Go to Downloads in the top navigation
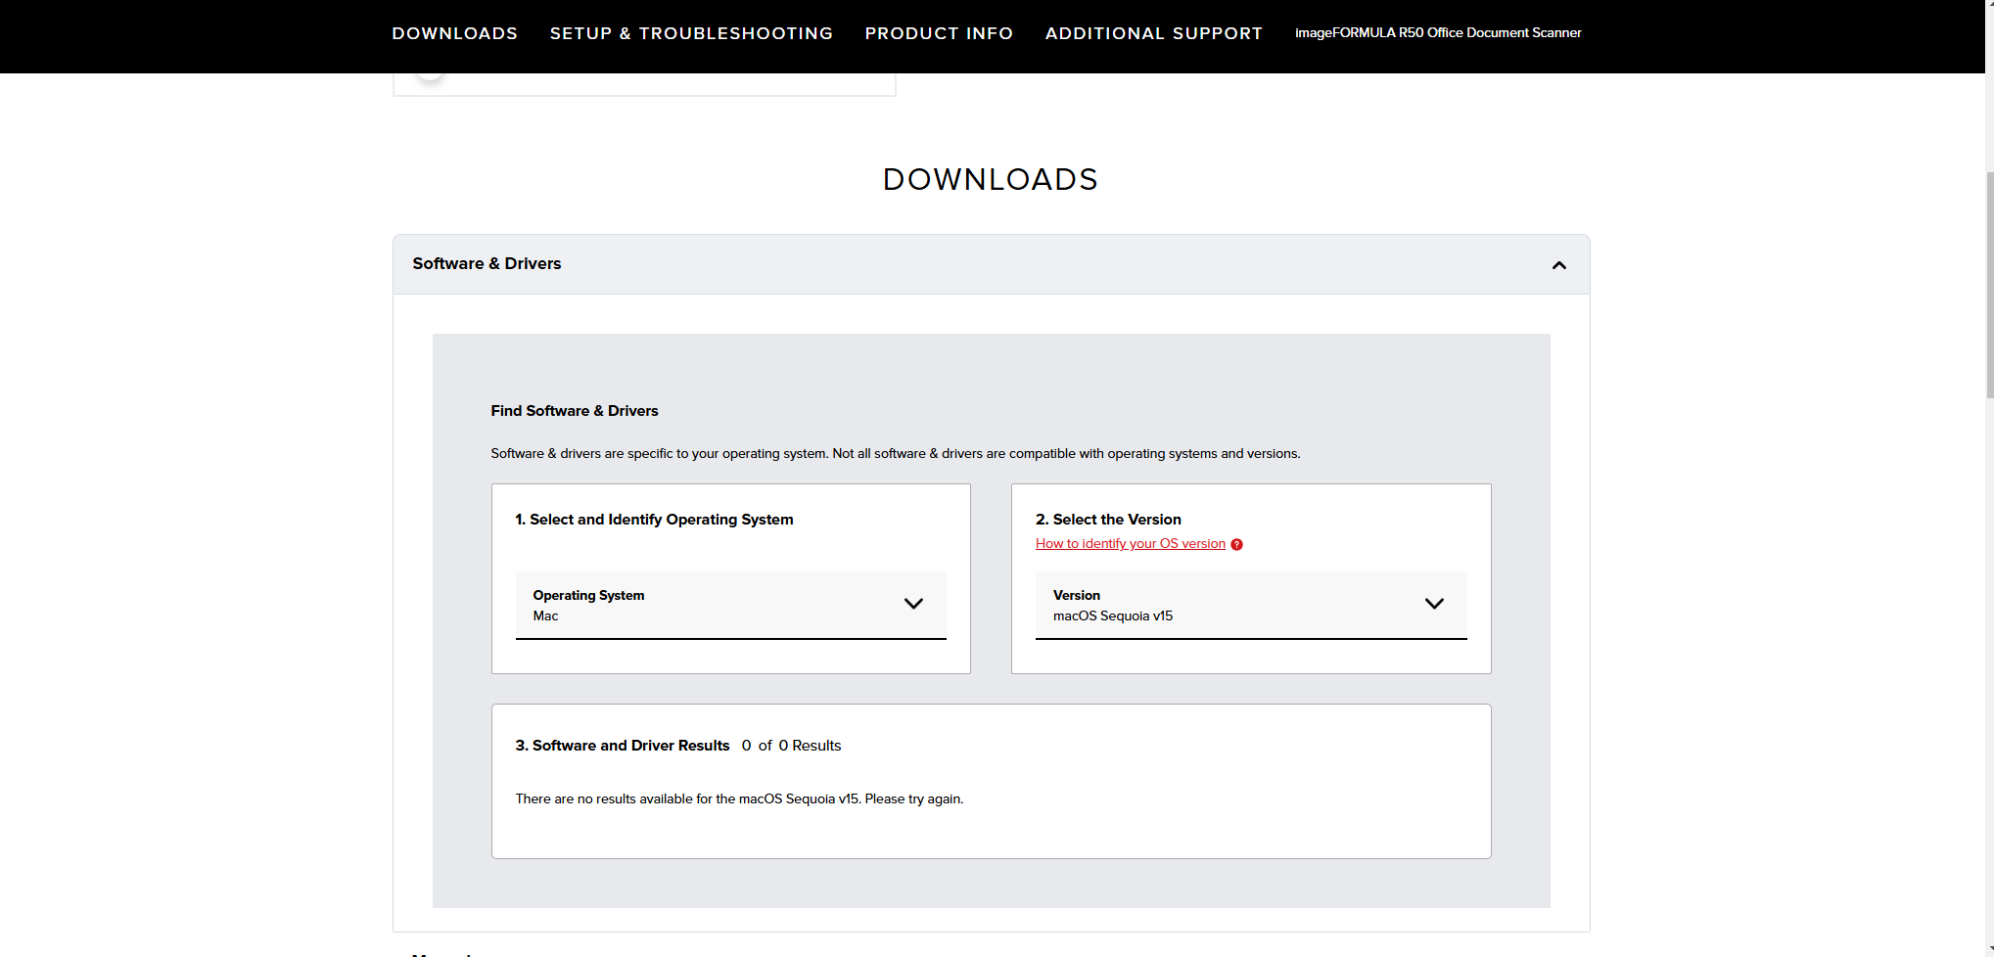 (x=454, y=33)
